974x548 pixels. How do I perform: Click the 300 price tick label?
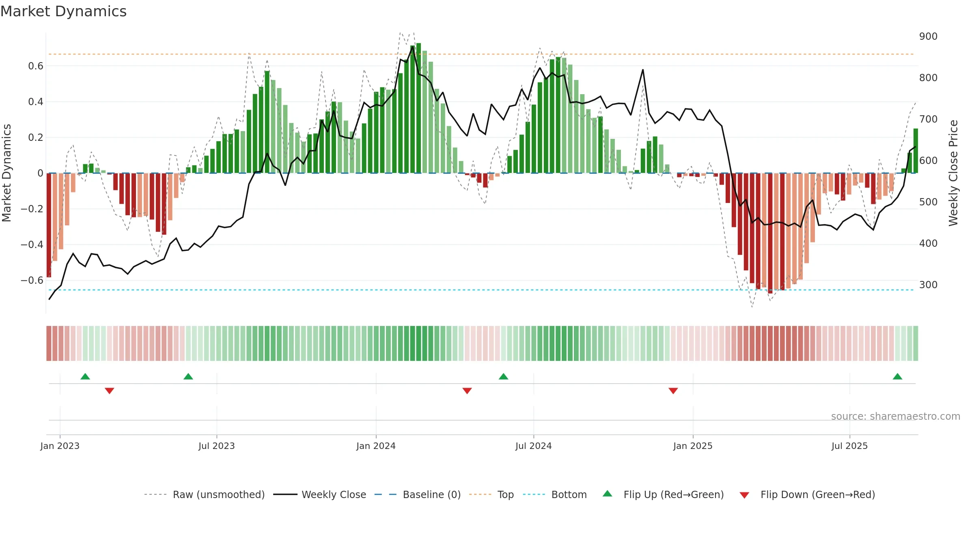(x=929, y=285)
